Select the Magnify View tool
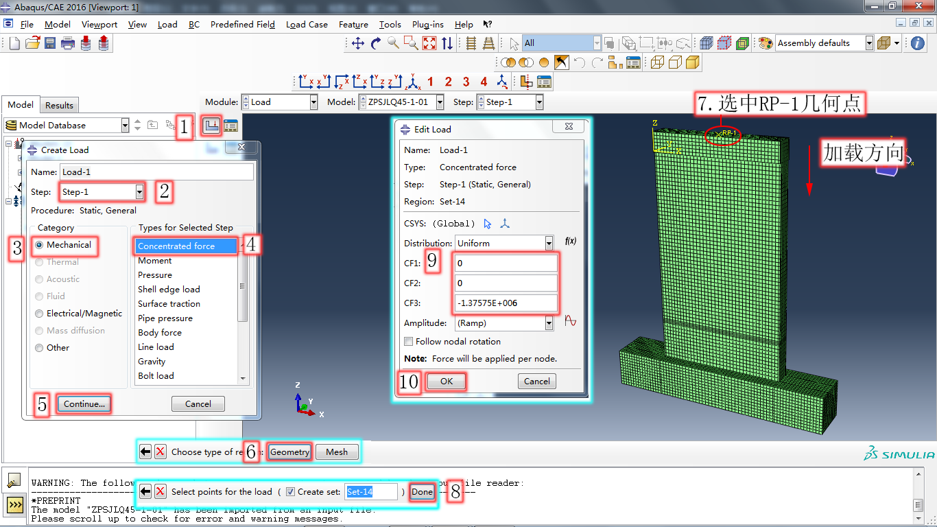This screenshot has height=527, width=937. [x=393, y=43]
